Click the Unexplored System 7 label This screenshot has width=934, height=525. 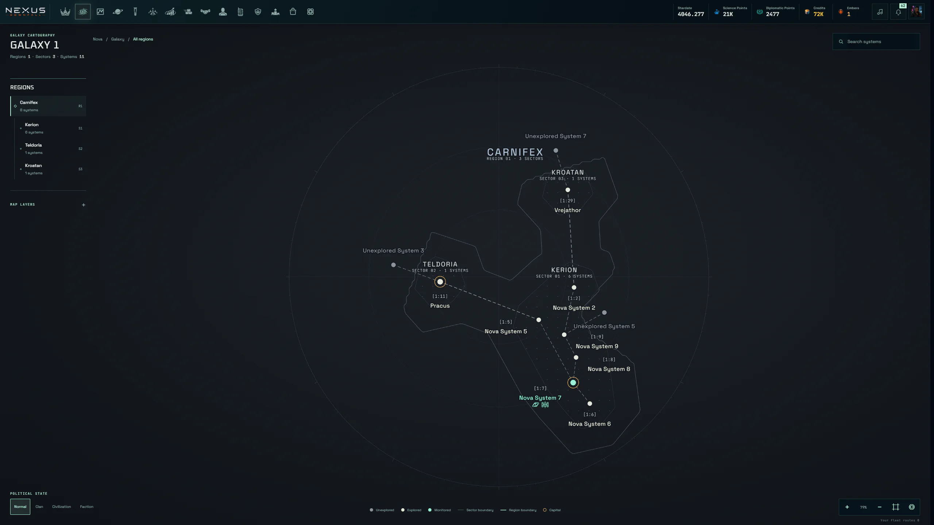(556, 136)
